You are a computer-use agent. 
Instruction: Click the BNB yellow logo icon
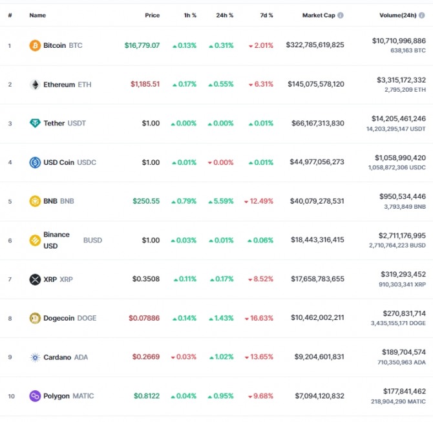(x=35, y=201)
